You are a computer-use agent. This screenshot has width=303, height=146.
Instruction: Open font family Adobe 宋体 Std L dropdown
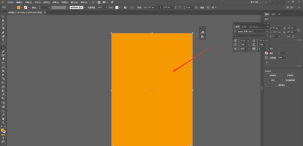(x=267, y=31)
